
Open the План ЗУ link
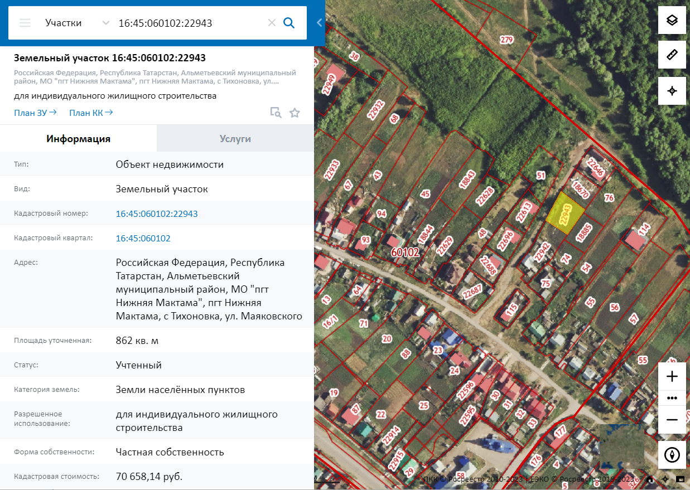35,113
